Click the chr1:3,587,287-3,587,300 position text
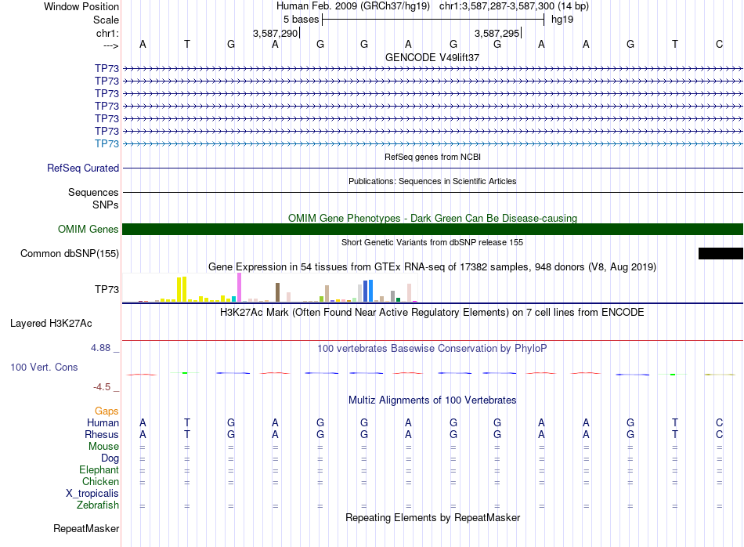This screenshot has width=744, height=547. [x=514, y=6]
